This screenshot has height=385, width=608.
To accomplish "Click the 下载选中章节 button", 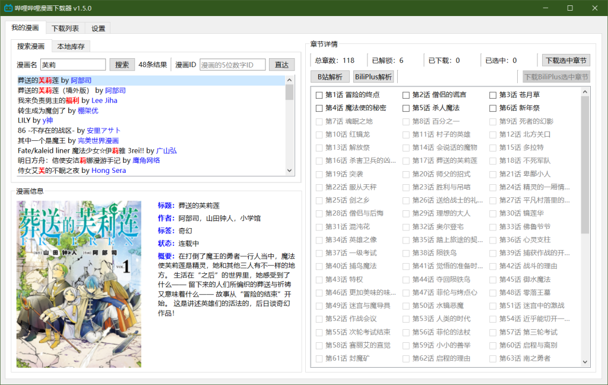I will point(566,59).
